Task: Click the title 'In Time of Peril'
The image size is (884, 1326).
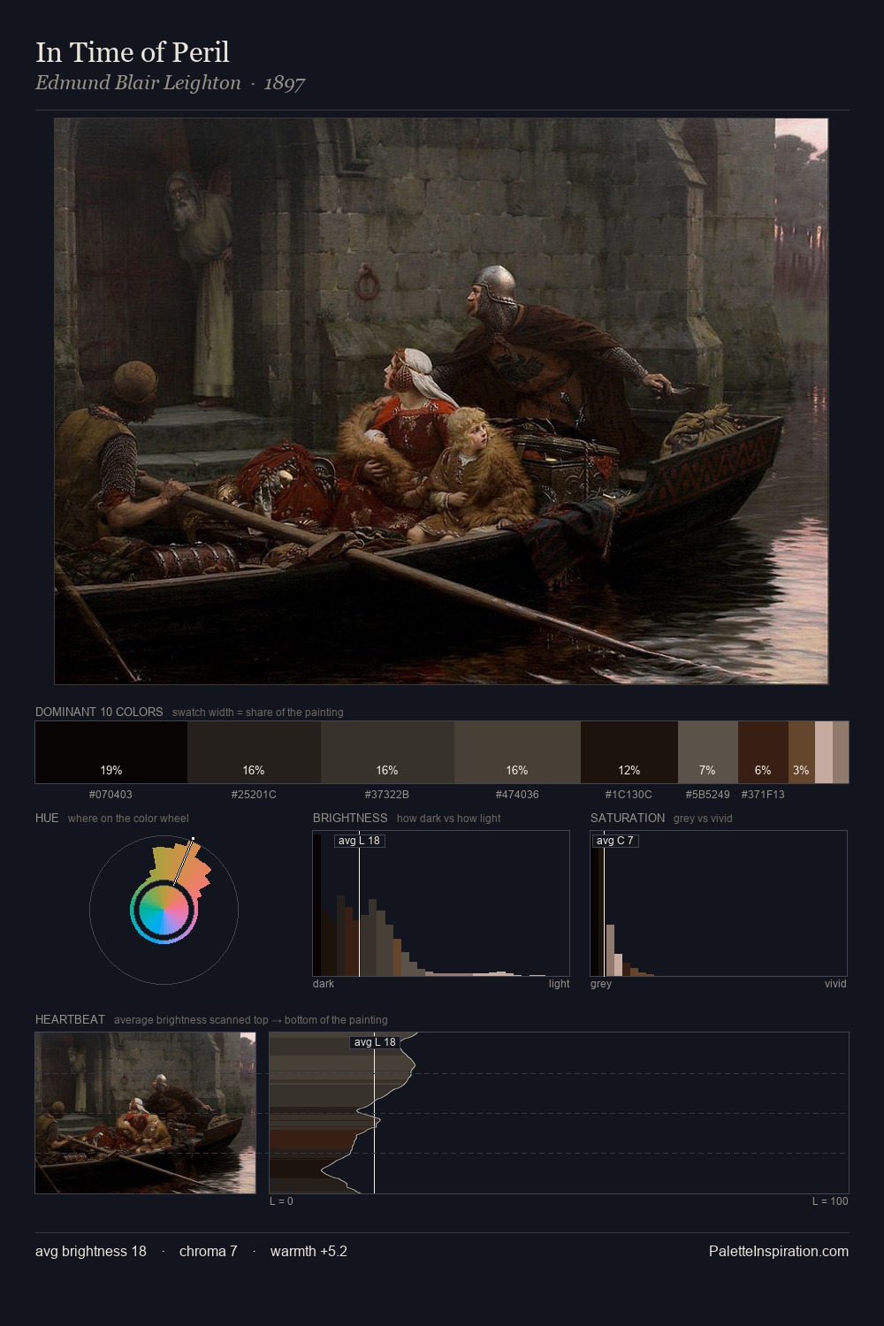Action: pyautogui.click(x=133, y=52)
